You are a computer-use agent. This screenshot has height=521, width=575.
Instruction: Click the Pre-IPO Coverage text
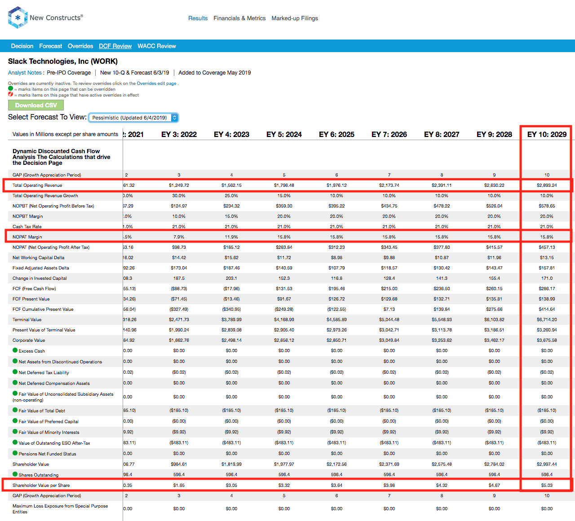click(x=69, y=73)
